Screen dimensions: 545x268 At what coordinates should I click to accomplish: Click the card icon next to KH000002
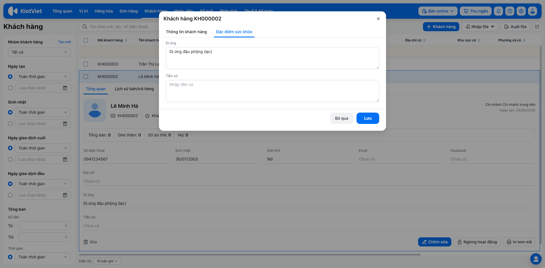pos(113,116)
